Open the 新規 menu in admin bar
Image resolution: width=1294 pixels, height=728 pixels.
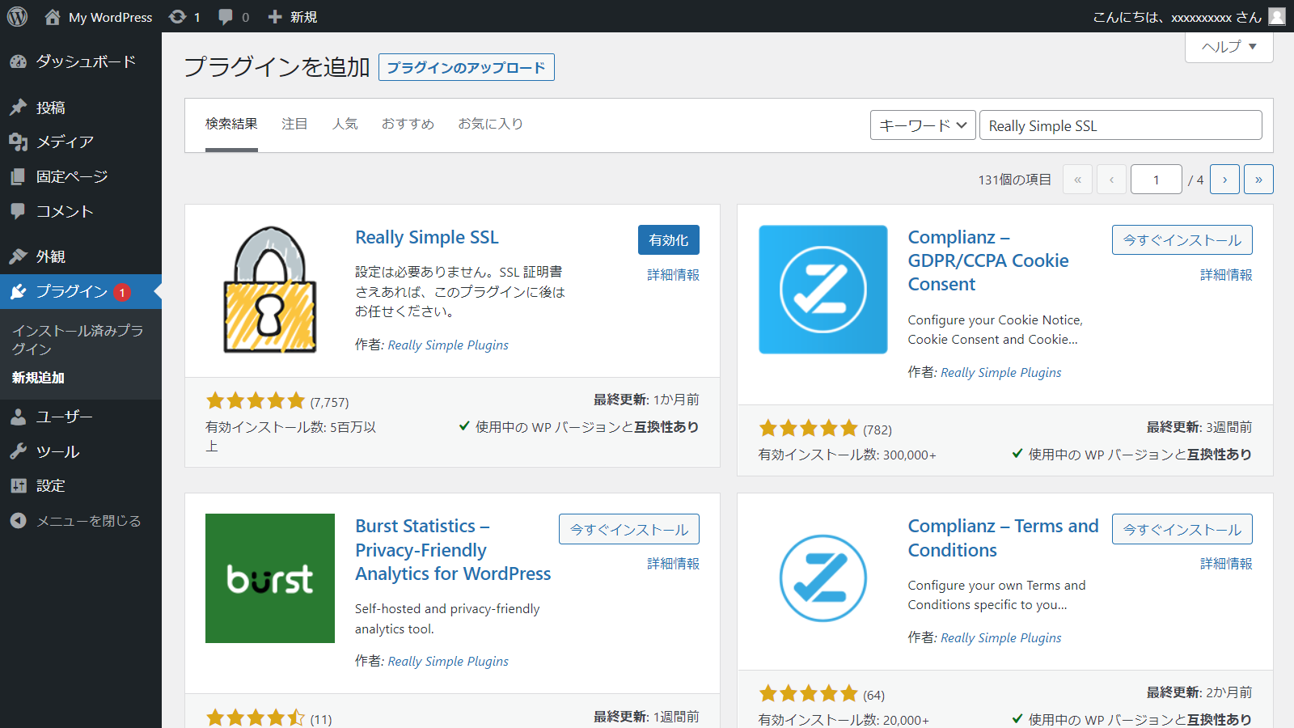click(293, 17)
